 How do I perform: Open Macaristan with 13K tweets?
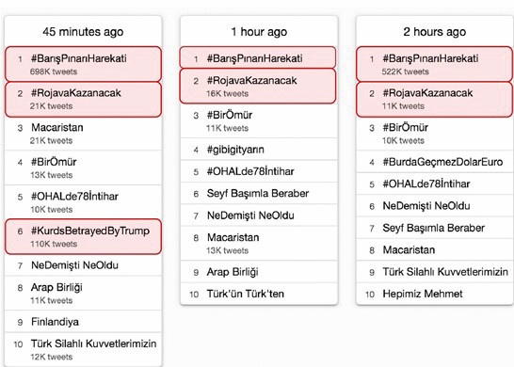coord(259,243)
